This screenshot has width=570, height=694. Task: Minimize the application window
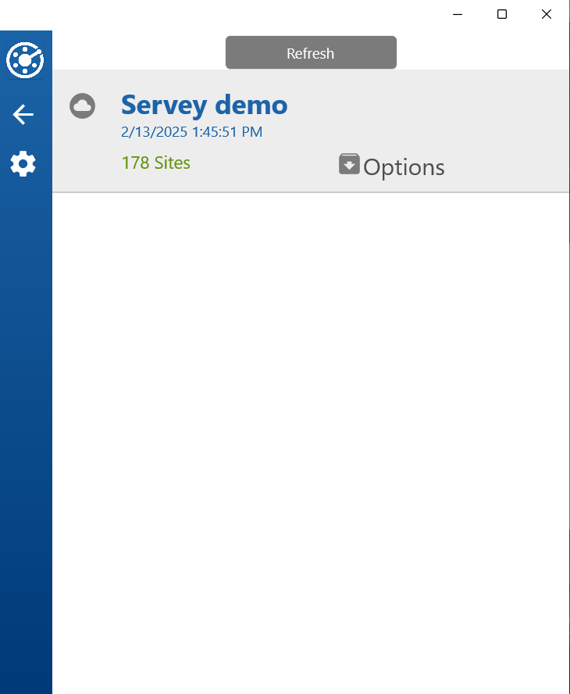(458, 14)
